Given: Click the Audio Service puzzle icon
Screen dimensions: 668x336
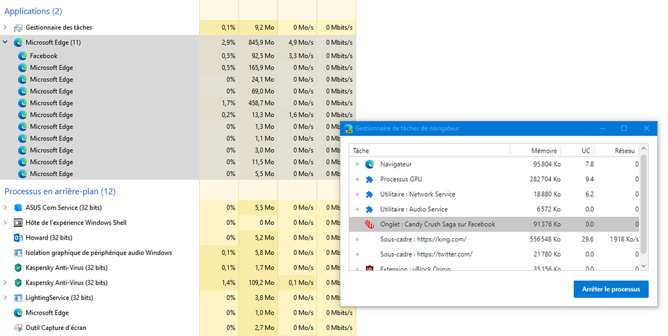Looking at the screenshot, I should click(369, 209).
